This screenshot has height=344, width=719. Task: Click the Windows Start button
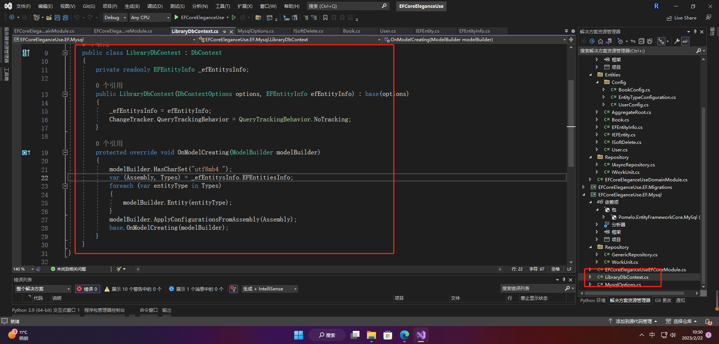[x=298, y=335]
